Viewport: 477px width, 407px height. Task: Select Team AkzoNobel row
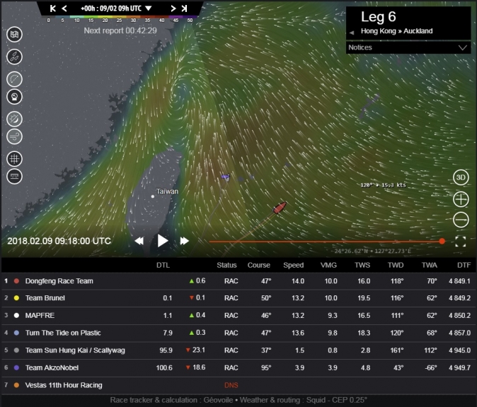[x=238, y=368]
